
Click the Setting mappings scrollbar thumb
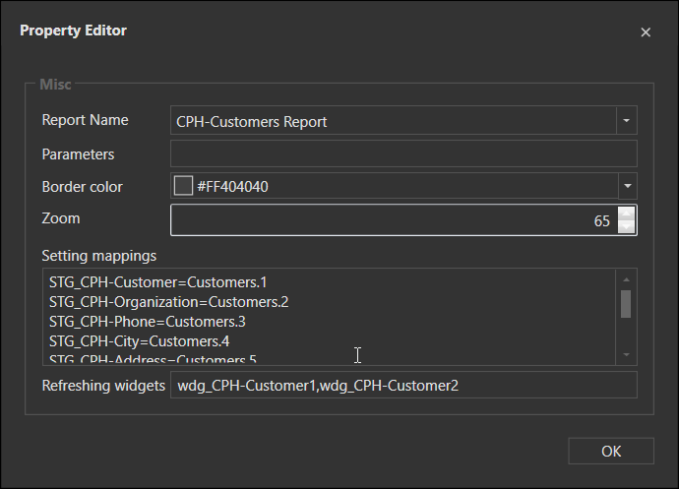point(626,303)
